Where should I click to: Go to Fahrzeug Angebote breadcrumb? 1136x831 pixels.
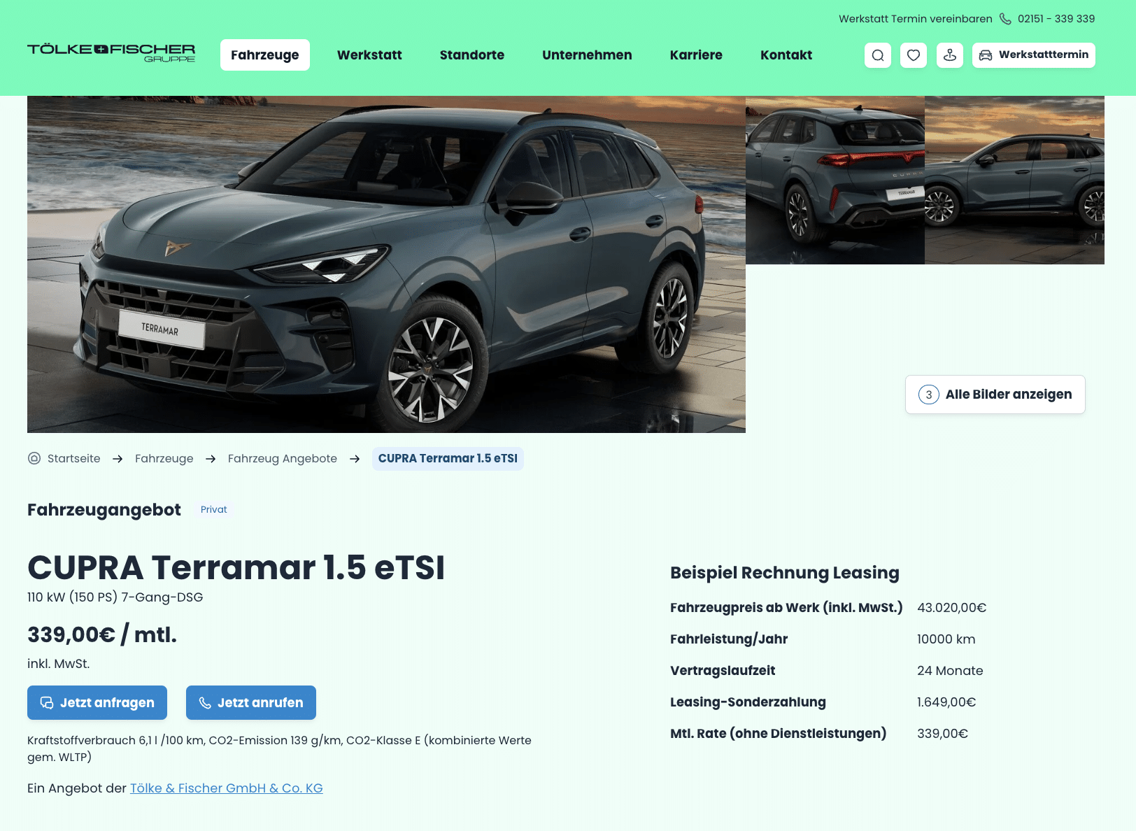pyautogui.click(x=283, y=459)
